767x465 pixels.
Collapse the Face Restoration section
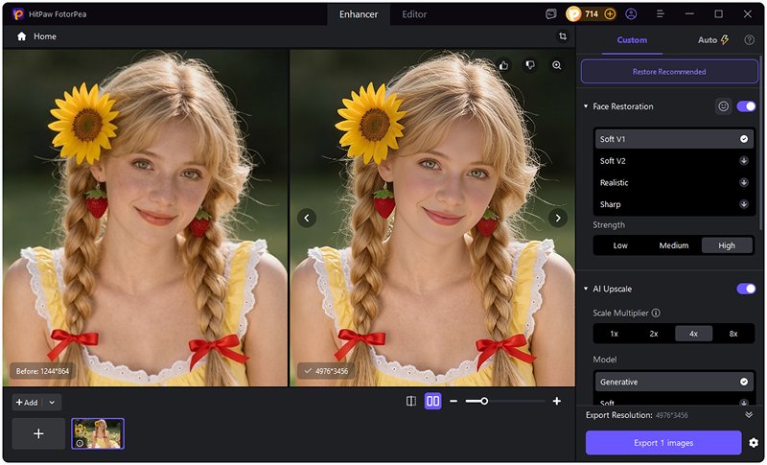(586, 106)
